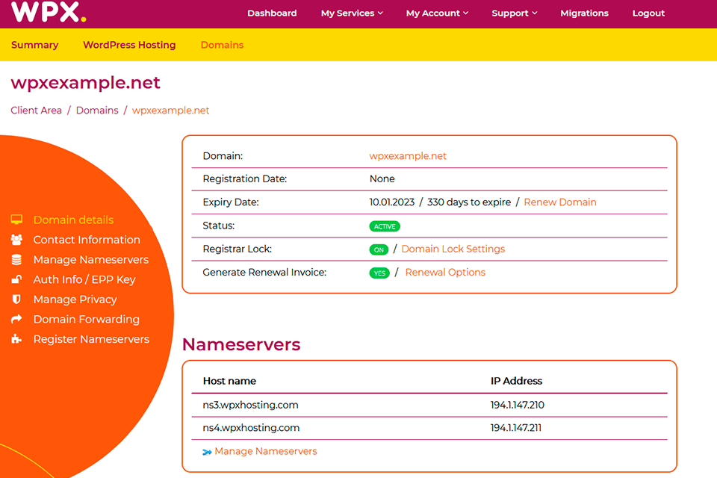
Task: Switch to the Summary tab
Action: pyautogui.click(x=35, y=45)
